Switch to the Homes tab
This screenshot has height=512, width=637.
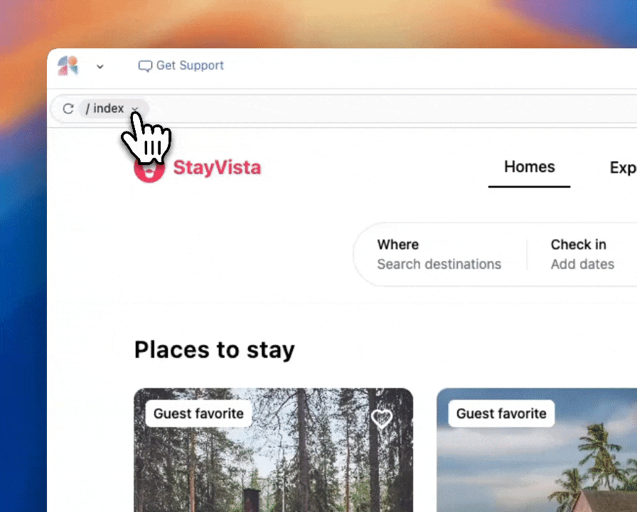pyautogui.click(x=530, y=167)
